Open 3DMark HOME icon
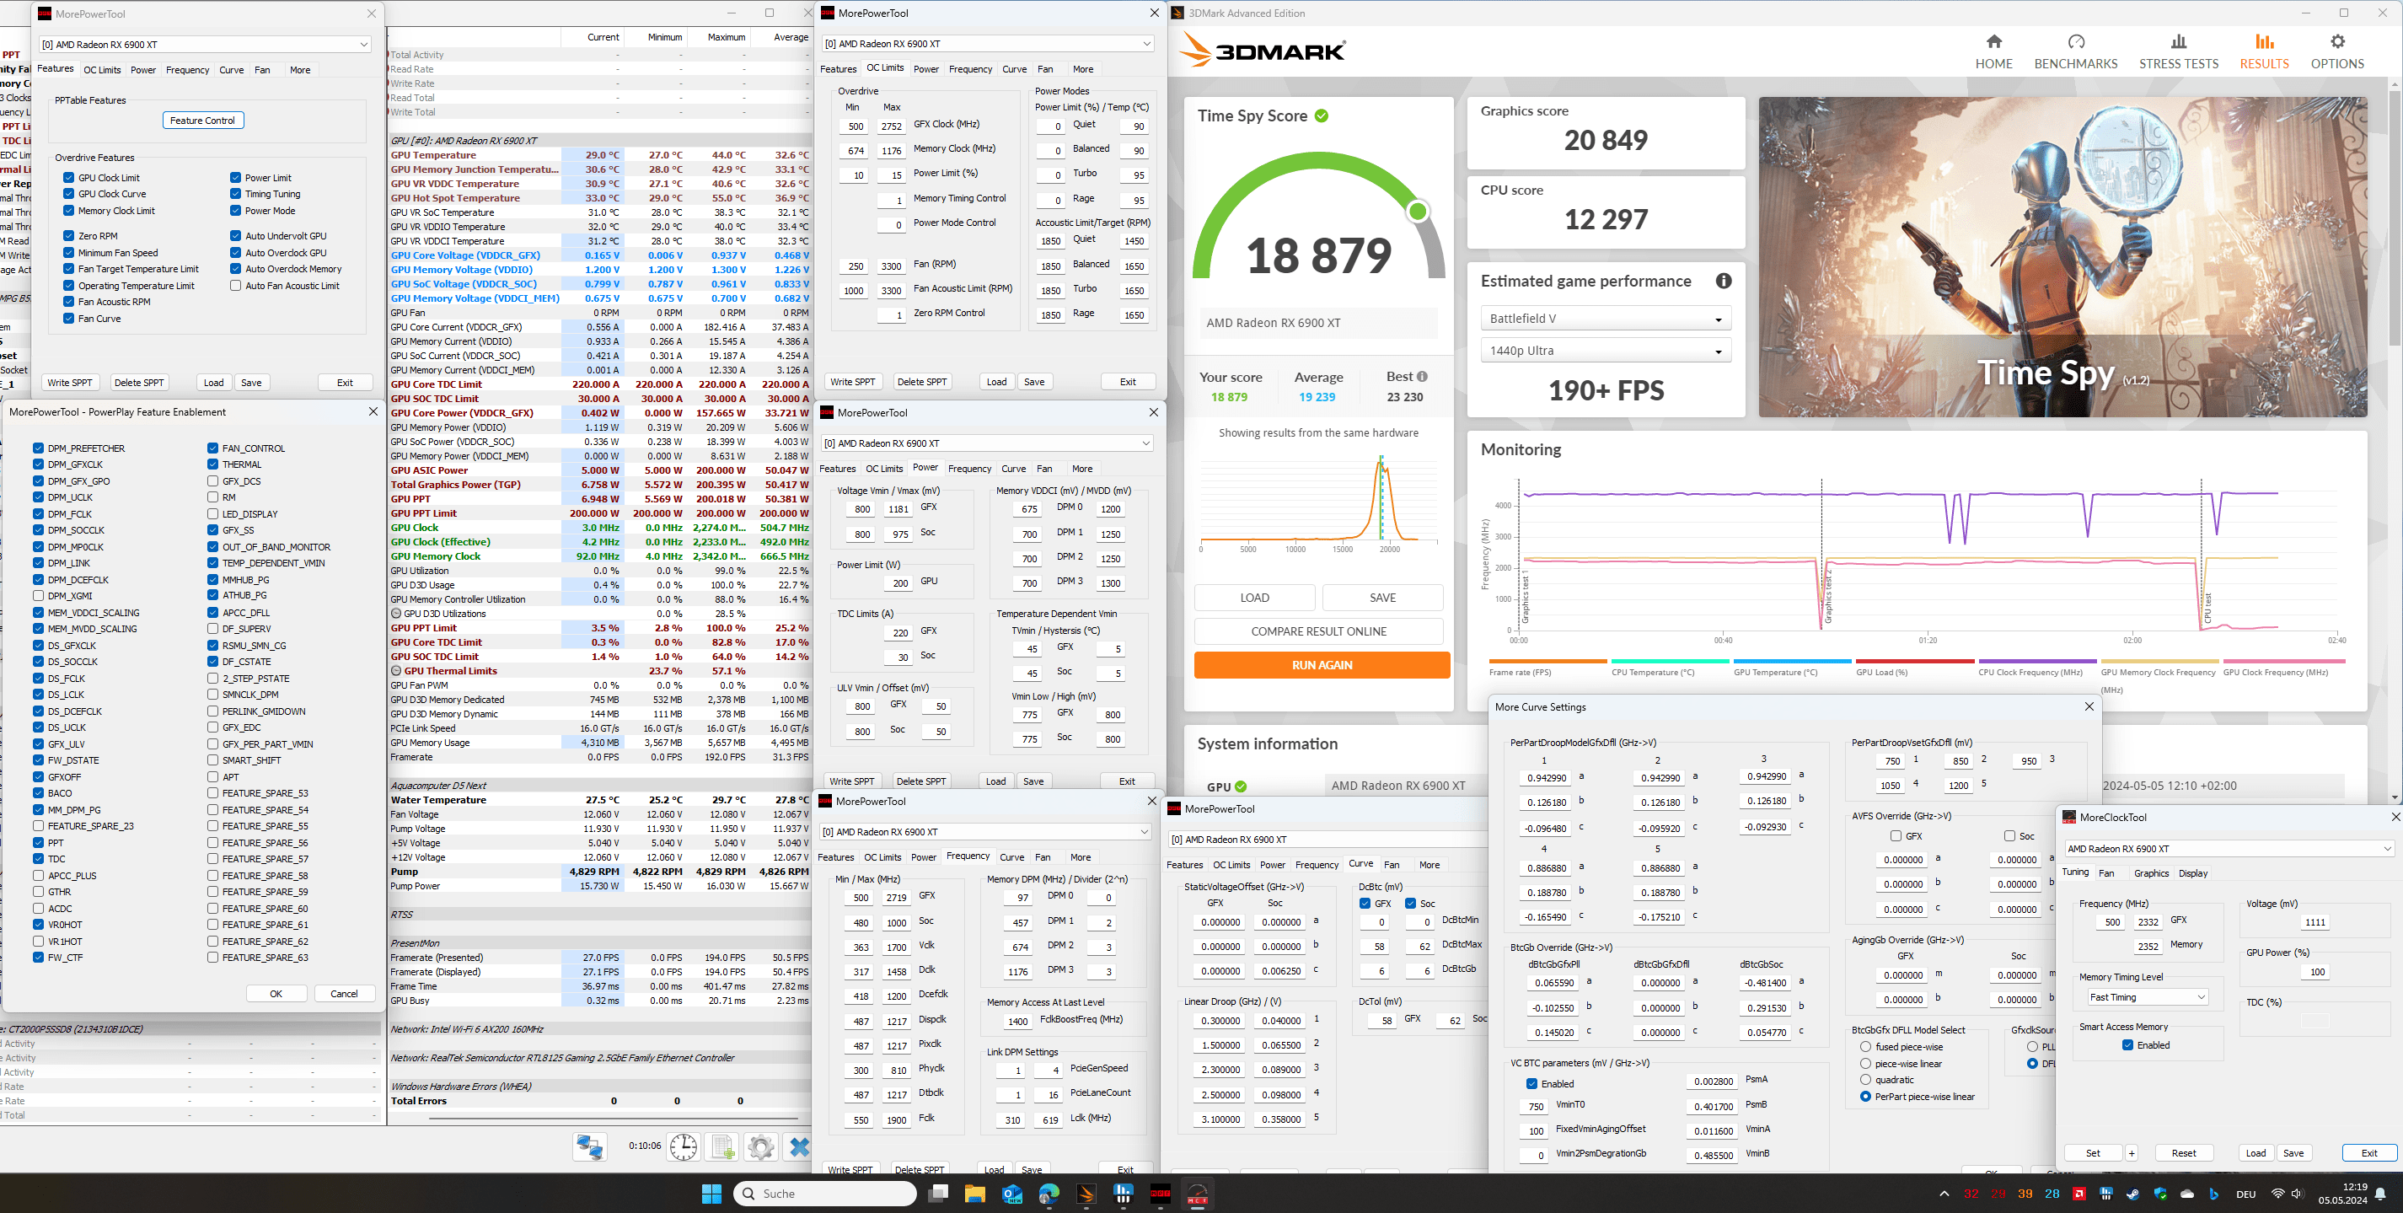 1993,42
